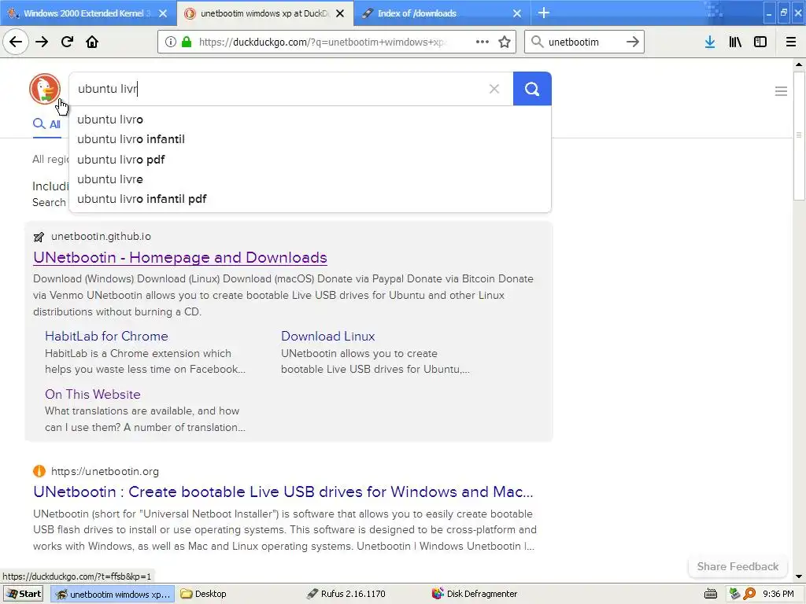Click into the DuckDuckGo search input
806x604 pixels.
(x=278, y=89)
